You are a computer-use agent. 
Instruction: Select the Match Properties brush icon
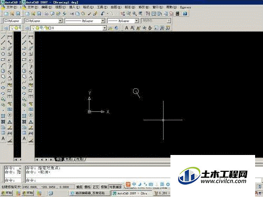coord(89,14)
